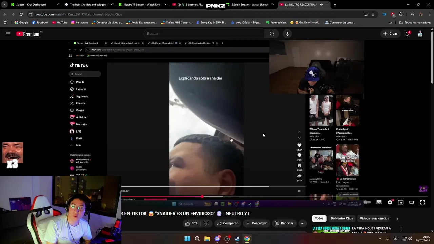Toggle autoplay switch in player
Image resolution: width=434 pixels, height=244 pixels.
(368, 202)
